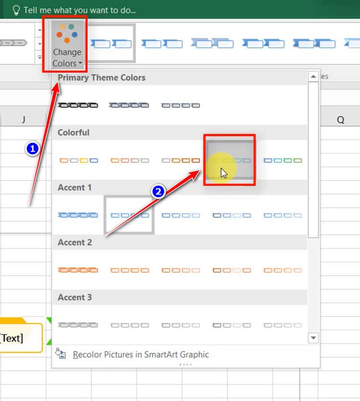Click the Tell me lightbulb icon
Screen dimensions: 360x401
pyautogui.click(x=16, y=10)
